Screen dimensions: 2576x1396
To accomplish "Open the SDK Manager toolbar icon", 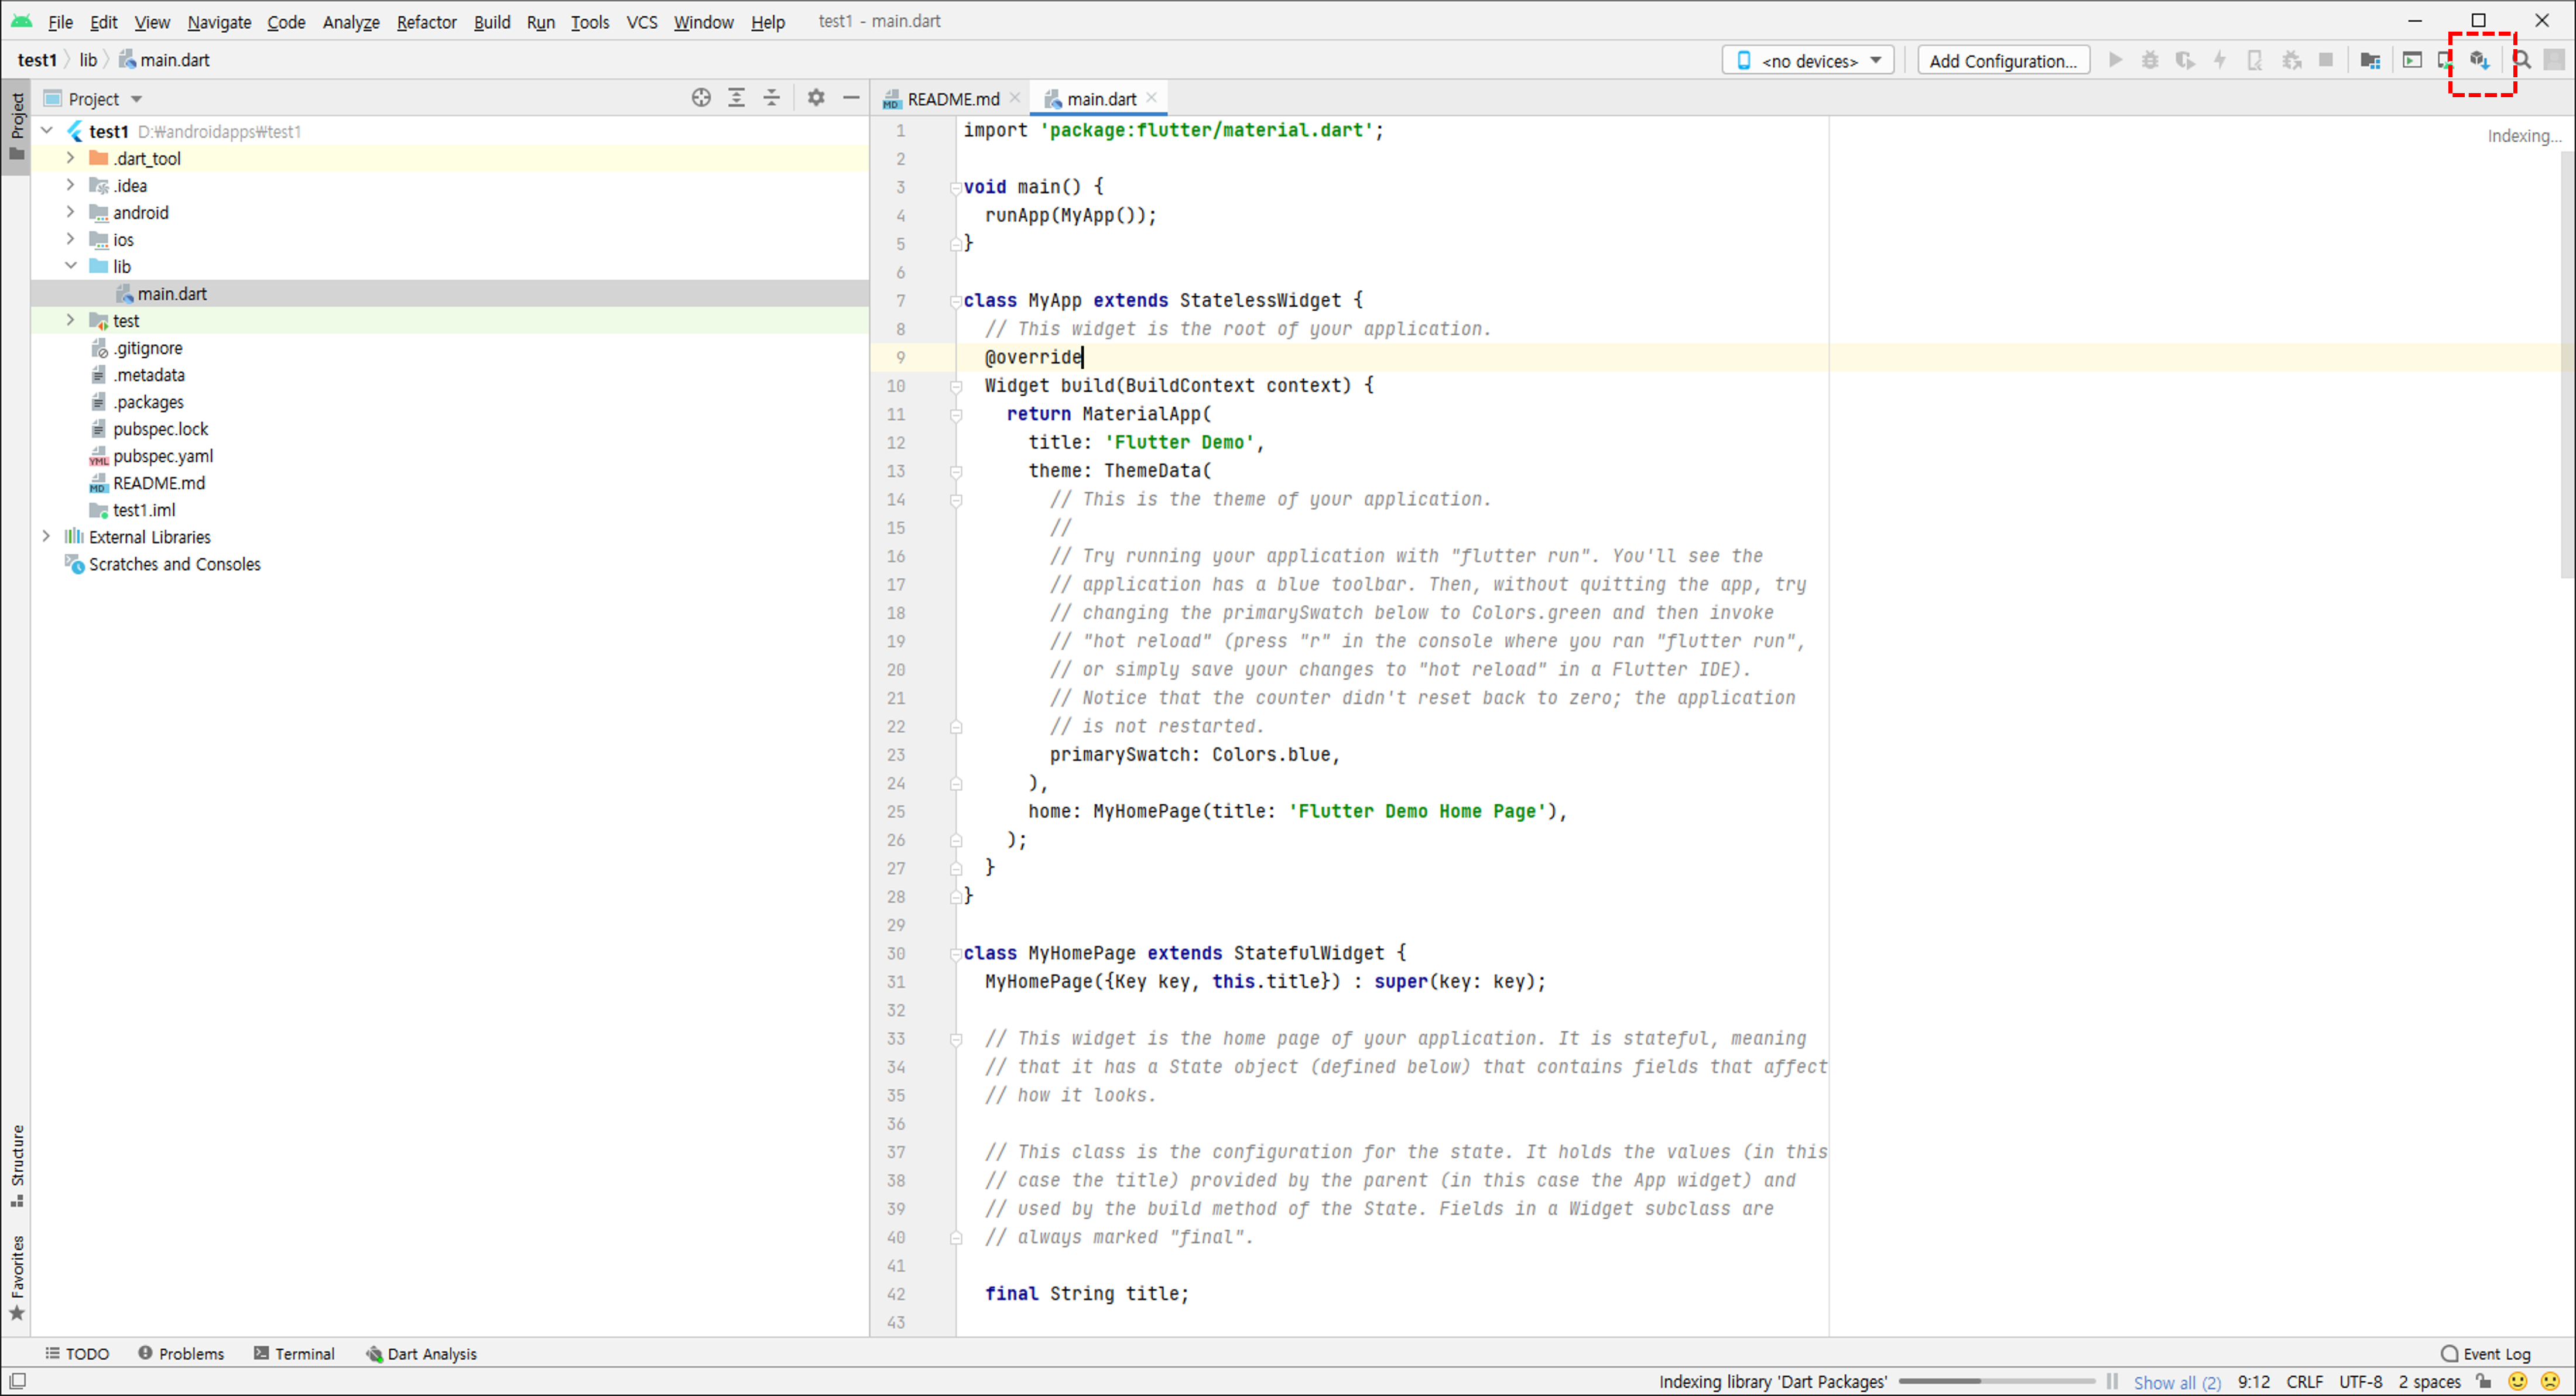I will coord(2479,61).
